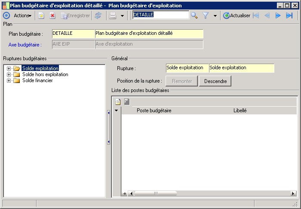
Task: Click the lower splitter collapse arrow
Action: (108, 142)
